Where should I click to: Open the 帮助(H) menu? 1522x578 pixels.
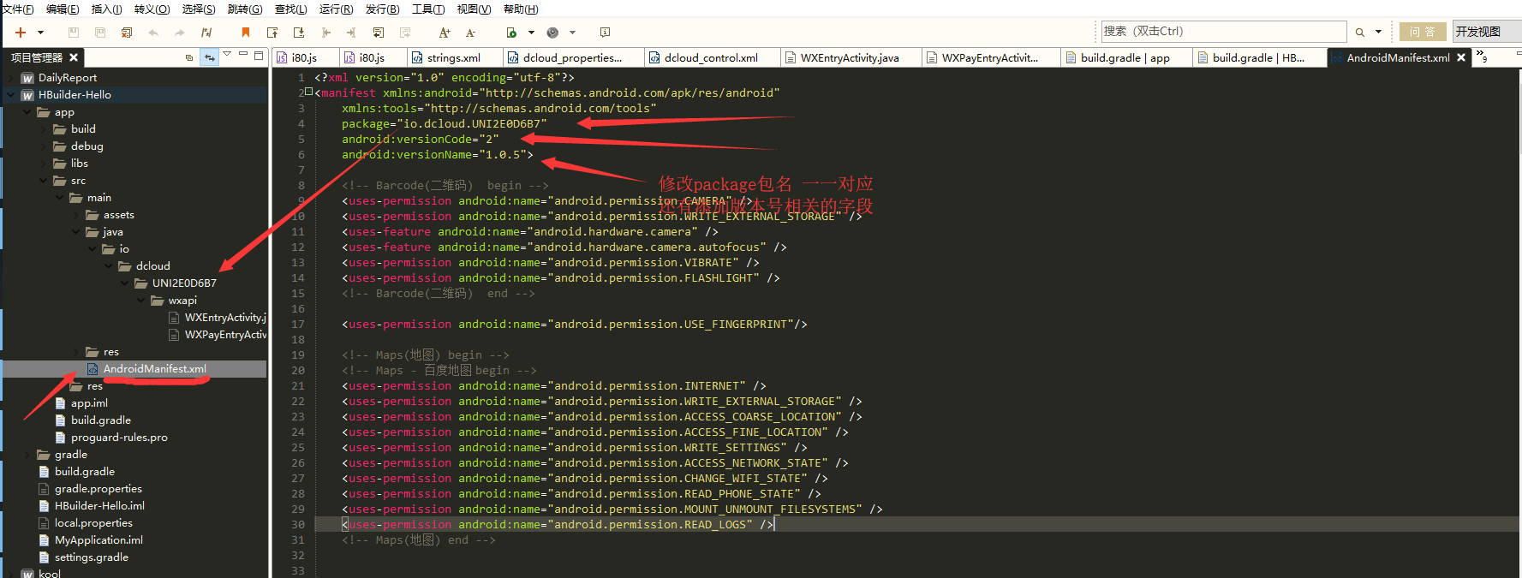point(521,9)
